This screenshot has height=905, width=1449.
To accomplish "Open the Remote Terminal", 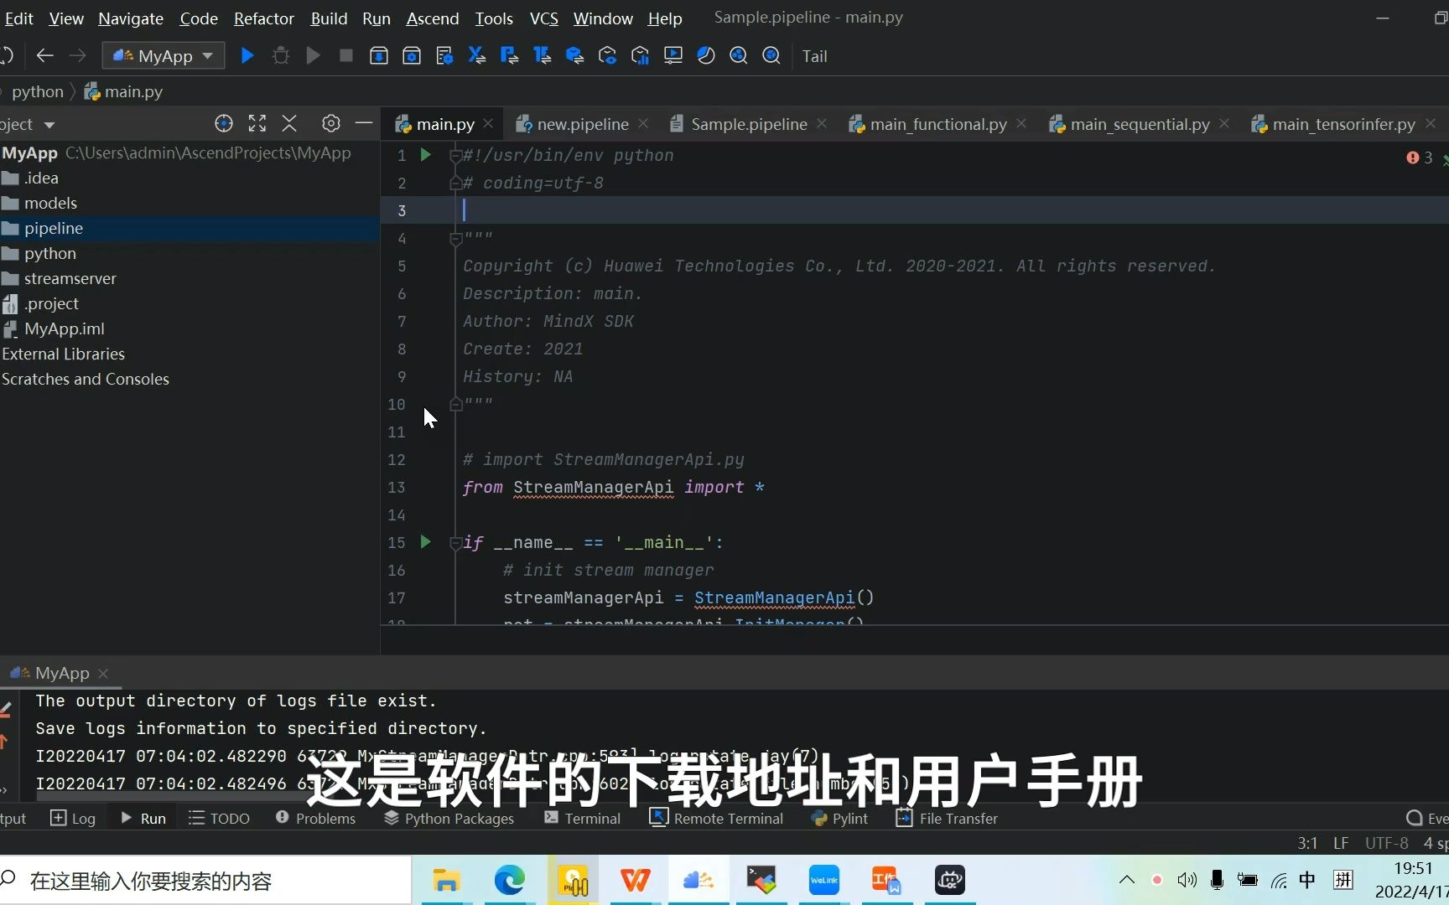I will click(717, 818).
